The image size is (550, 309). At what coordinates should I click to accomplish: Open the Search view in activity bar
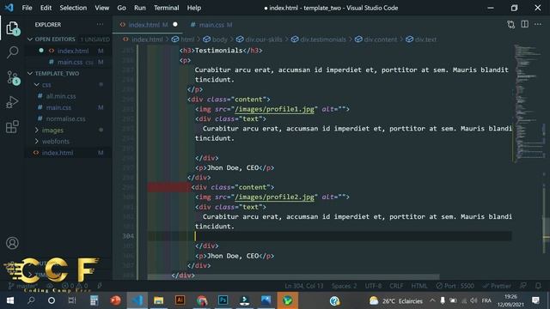coord(13,52)
